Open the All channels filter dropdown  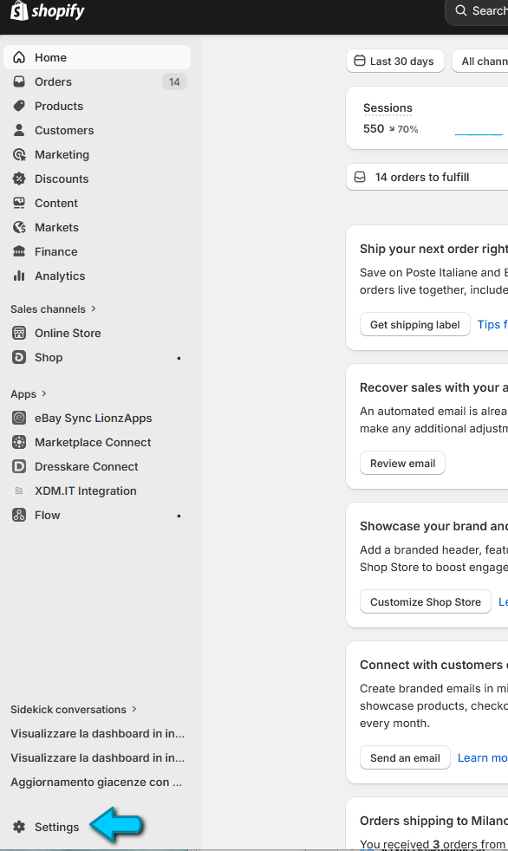click(x=480, y=61)
